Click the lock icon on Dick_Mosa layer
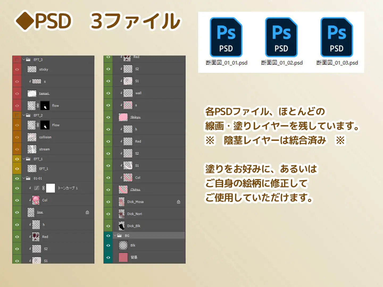 [x=178, y=202]
